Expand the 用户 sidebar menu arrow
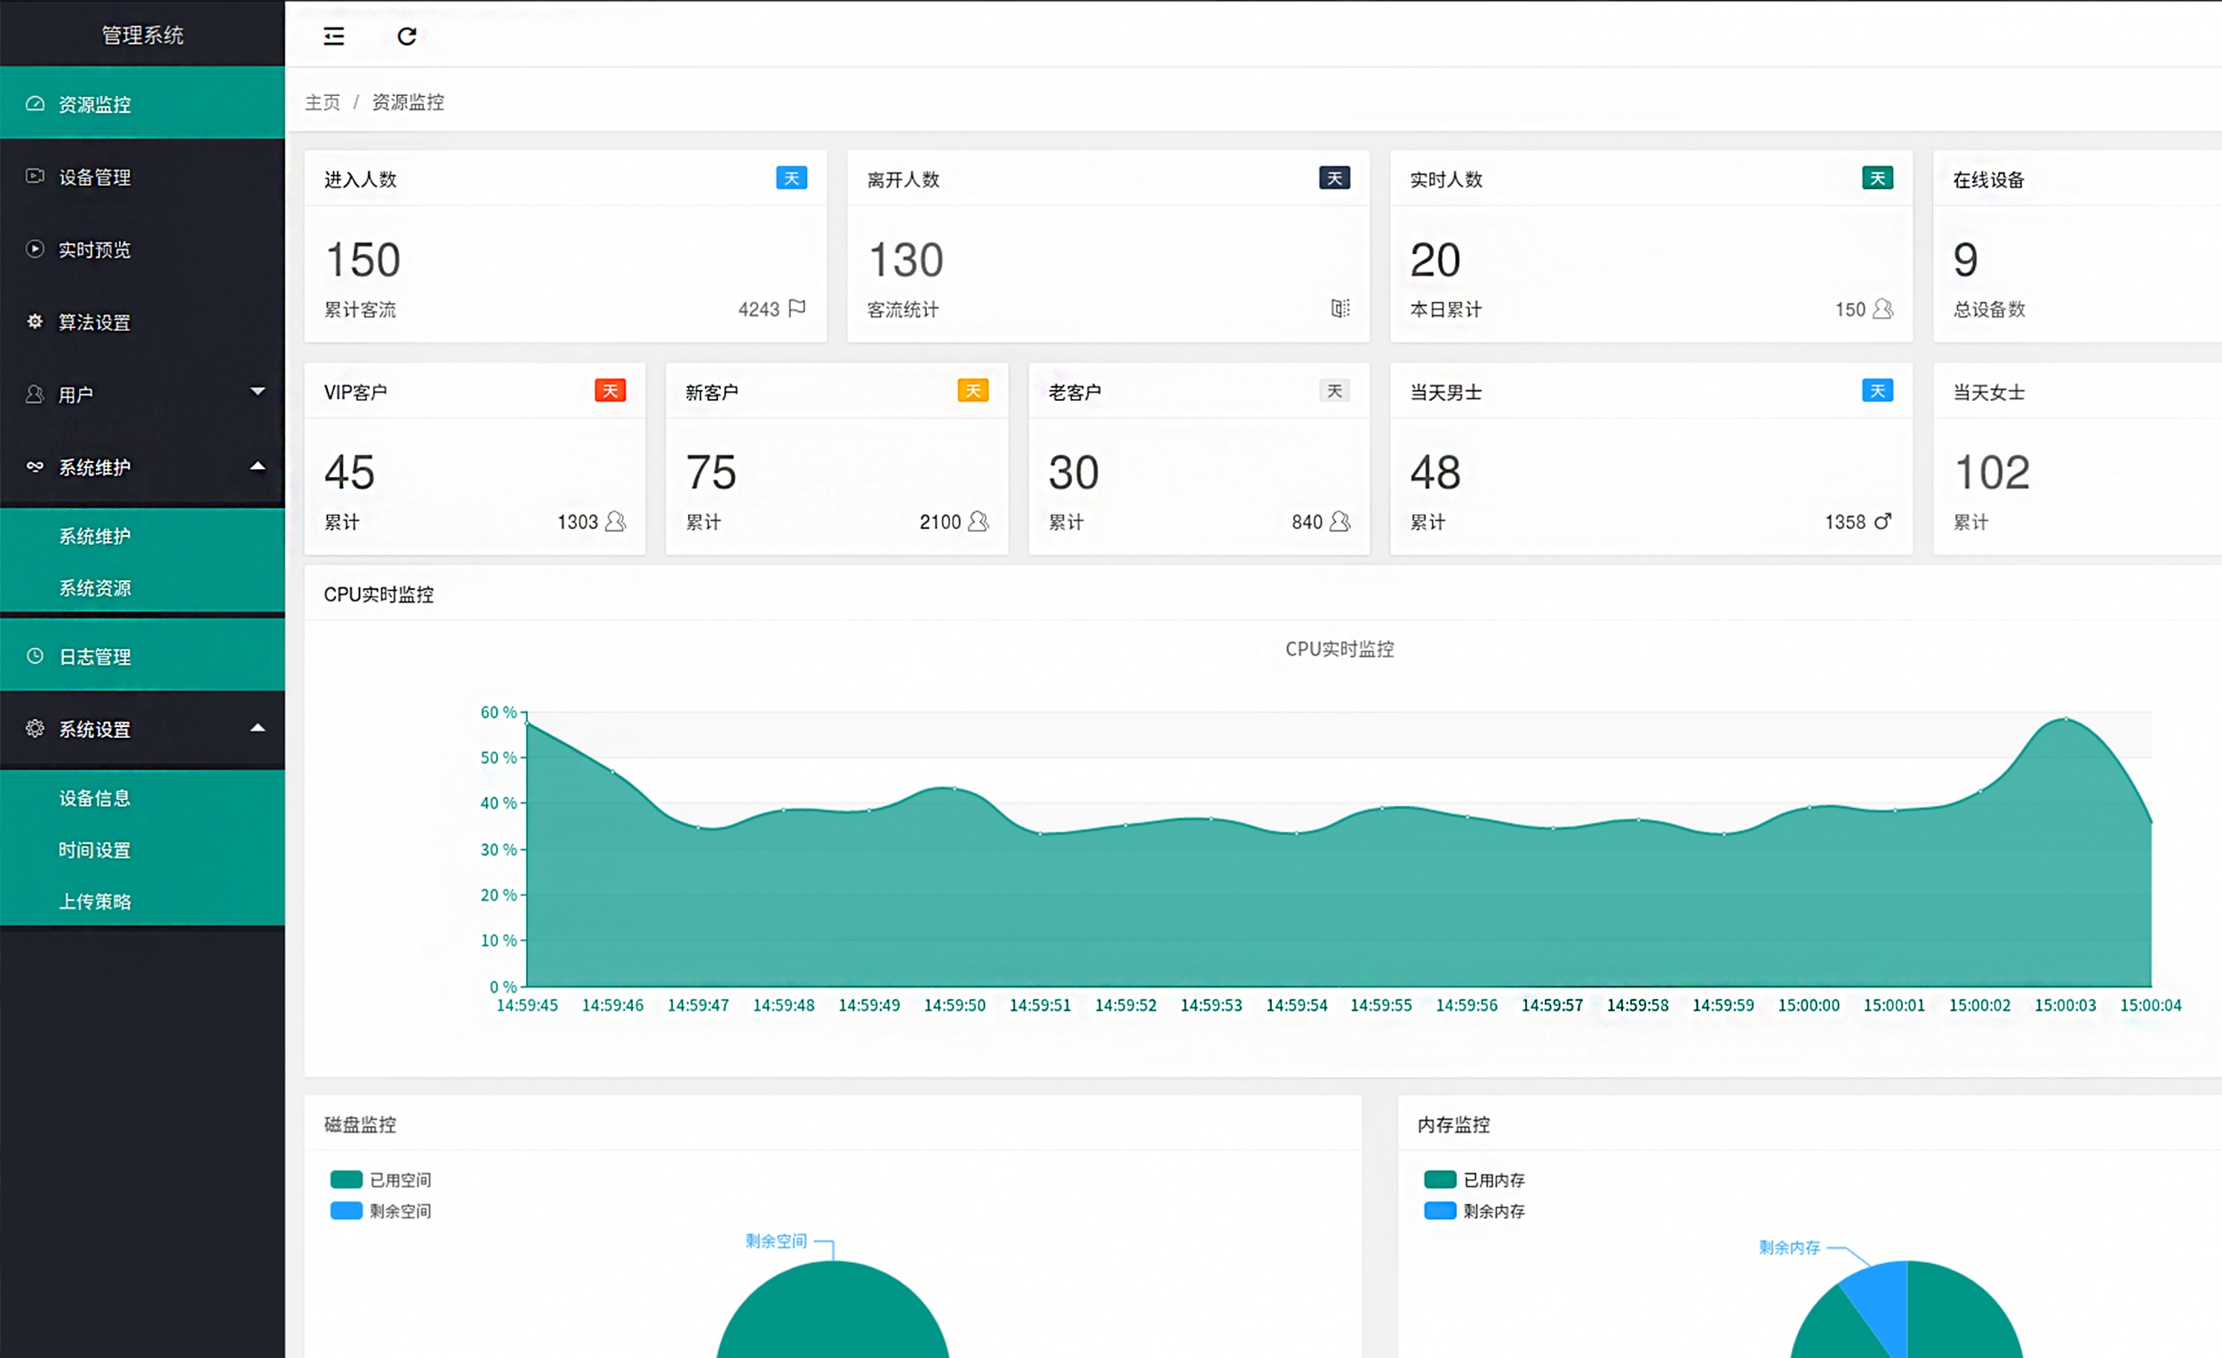The height and width of the screenshot is (1358, 2222). point(258,391)
